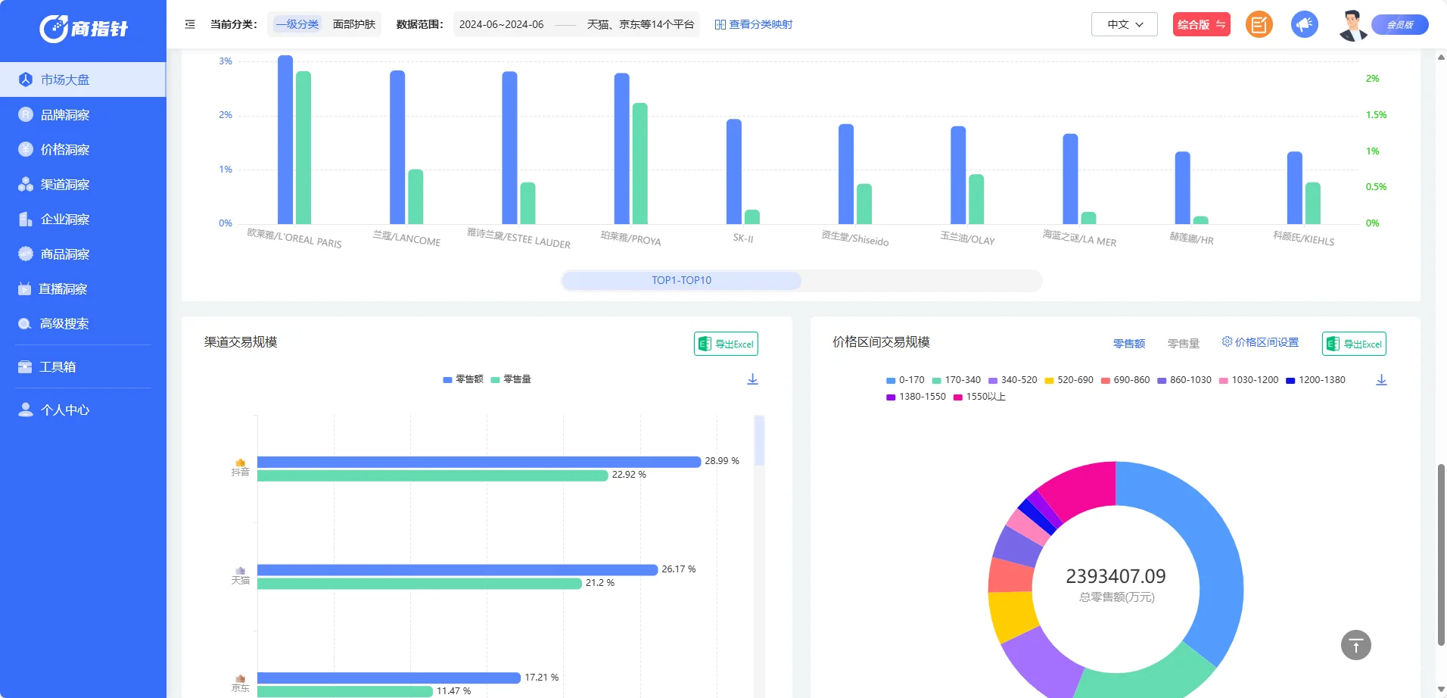Click the TOP1-TOP10 range slider handle
Screen dimensions: 1447x698
pos(681,280)
